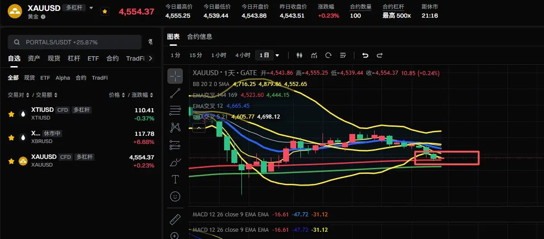
Task: Click the info icon next to 黄金
Action: pyautogui.click(x=43, y=17)
